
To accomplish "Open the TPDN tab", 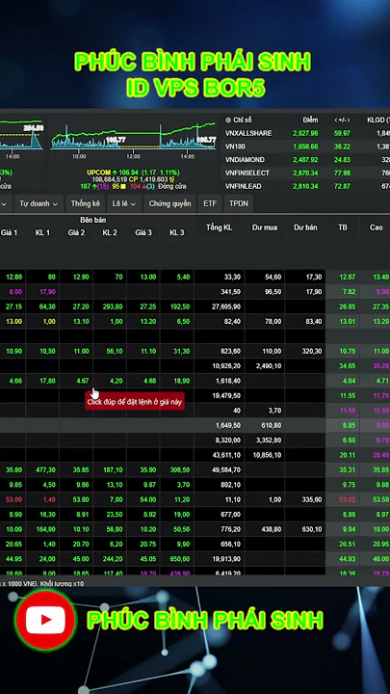I will click(x=239, y=203).
